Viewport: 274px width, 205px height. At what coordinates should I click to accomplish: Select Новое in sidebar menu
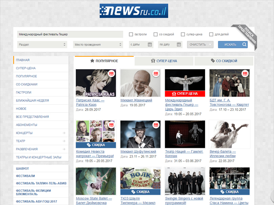[41, 108]
